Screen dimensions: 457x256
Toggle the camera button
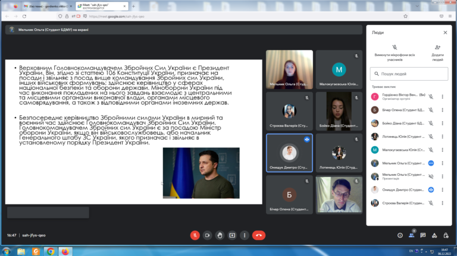(207, 235)
